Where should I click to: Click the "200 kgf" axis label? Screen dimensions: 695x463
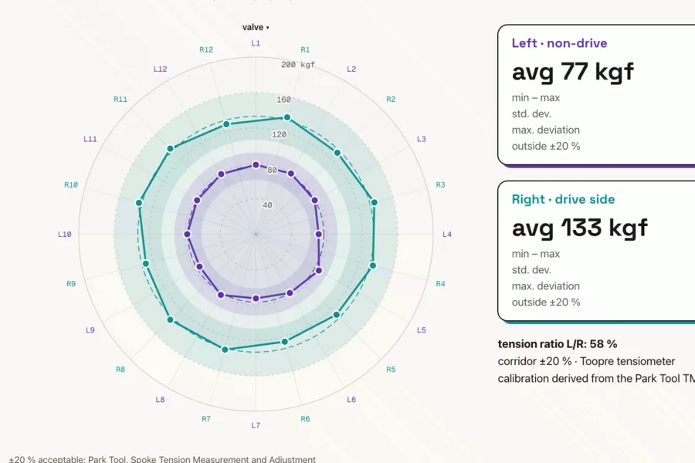click(x=298, y=64)
